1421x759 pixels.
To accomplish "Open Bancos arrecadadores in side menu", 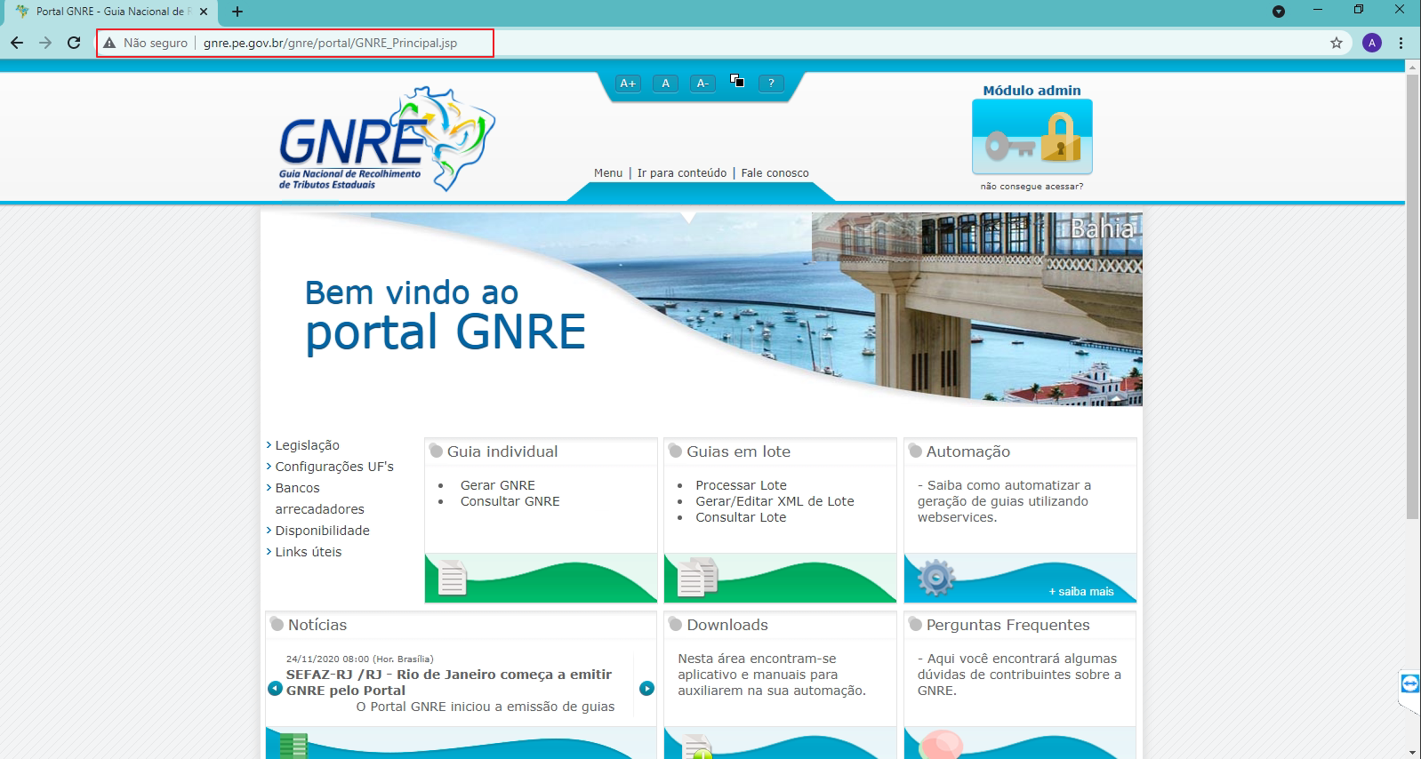I will coord(319,499).
